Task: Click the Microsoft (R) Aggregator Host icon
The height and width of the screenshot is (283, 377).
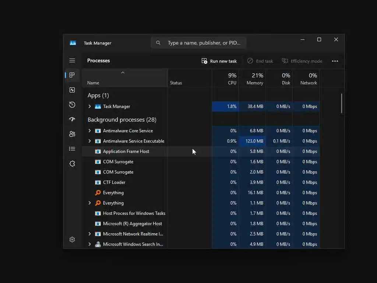Action: 98,224
